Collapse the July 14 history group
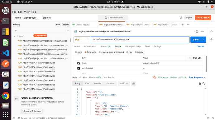This screenshot has height=120, width=215. (14, 37)
